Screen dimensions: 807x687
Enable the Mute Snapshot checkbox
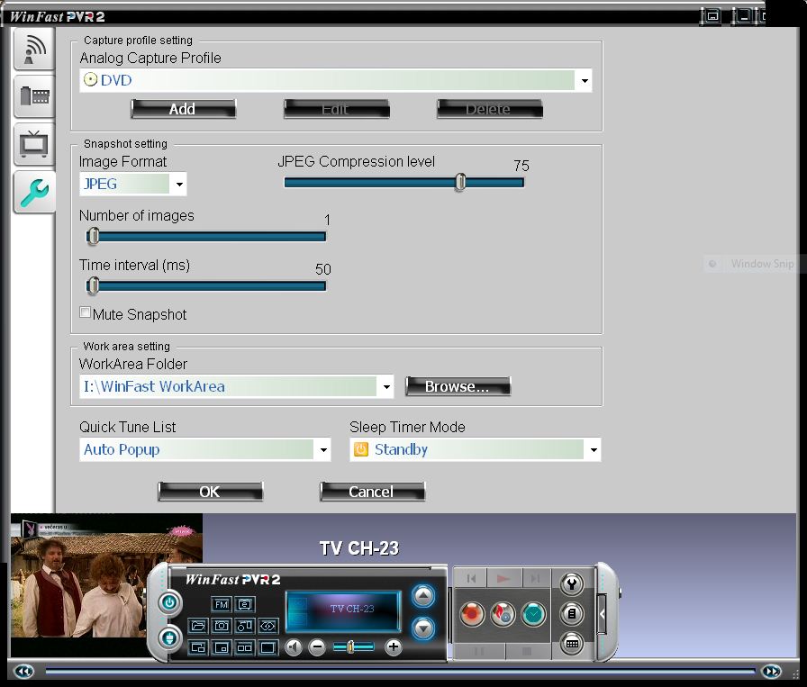coord(85,312)
